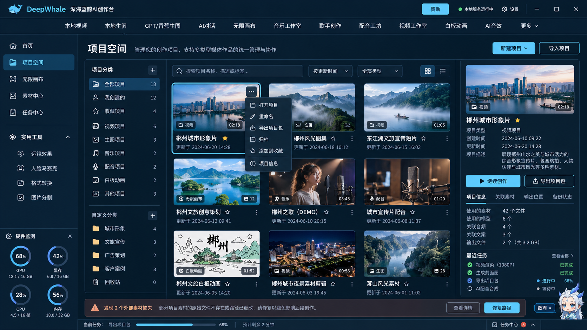
Task: Expand 任务中心 chevron in status bar
Action: point(533,325)
